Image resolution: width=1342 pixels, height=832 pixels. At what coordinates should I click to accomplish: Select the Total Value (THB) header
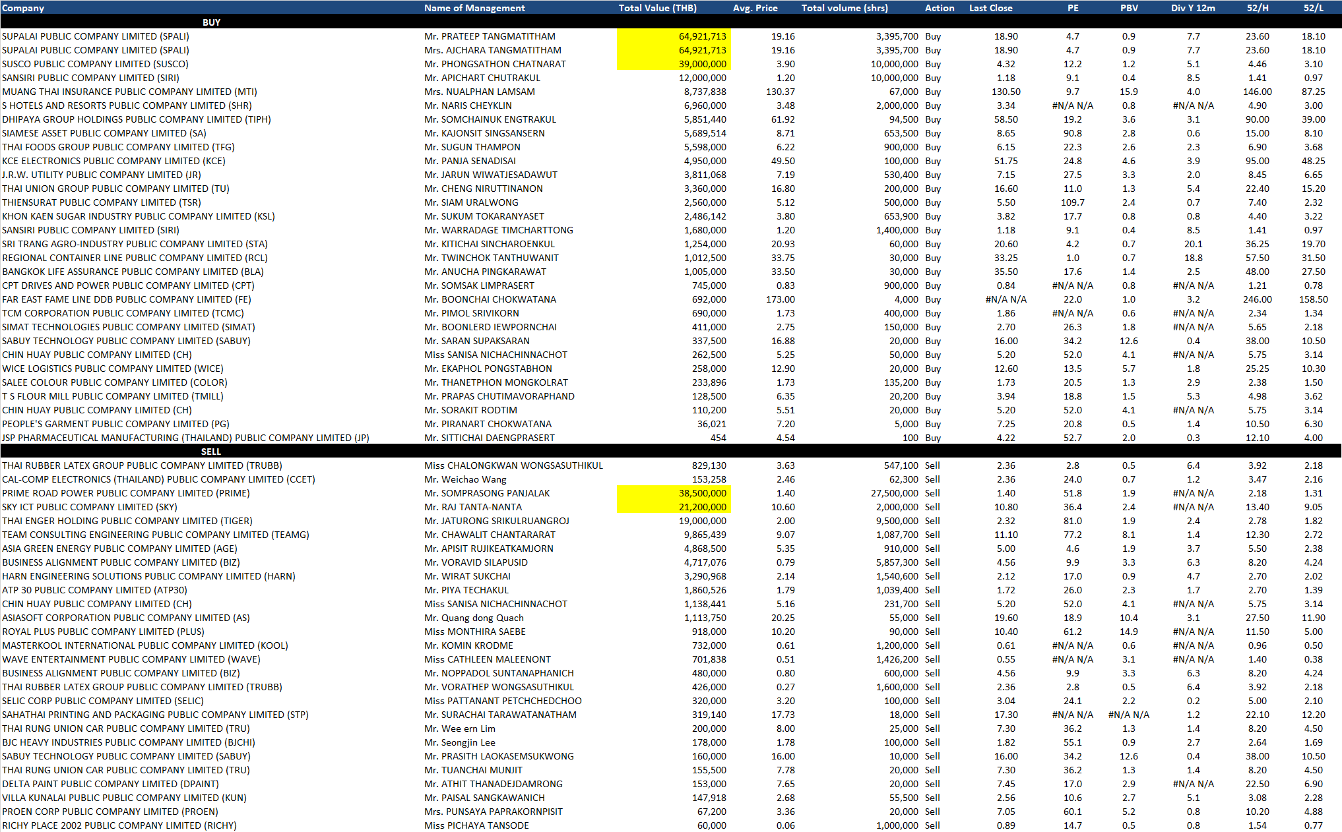click(657, 8)
